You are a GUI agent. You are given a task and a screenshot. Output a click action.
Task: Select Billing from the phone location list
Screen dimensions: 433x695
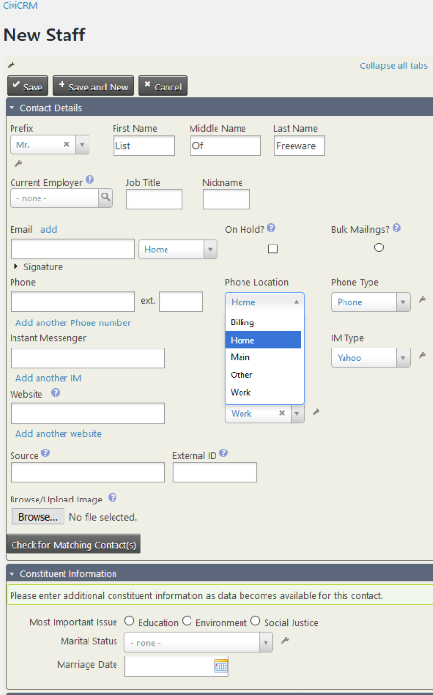point(264,322)
